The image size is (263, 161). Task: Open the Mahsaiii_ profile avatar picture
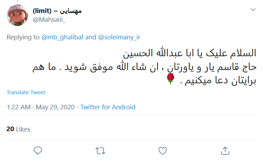pyautogui.click(x=18, y=16)
